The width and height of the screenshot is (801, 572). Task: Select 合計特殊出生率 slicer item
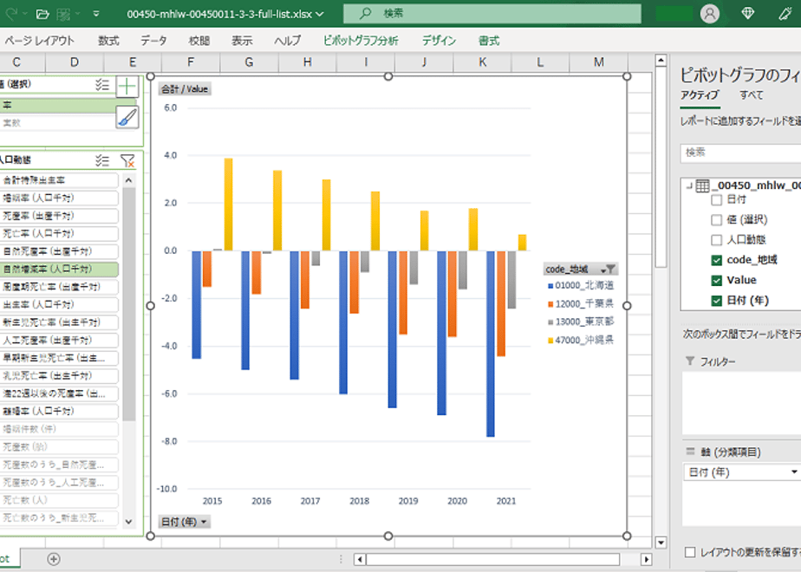tap(59, 180)
